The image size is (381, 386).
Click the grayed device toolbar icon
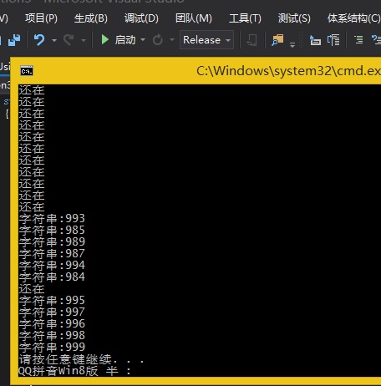[252, 40]
